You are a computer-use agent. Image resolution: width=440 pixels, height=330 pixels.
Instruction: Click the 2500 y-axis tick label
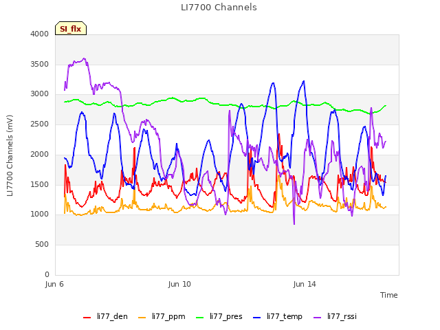40,124
